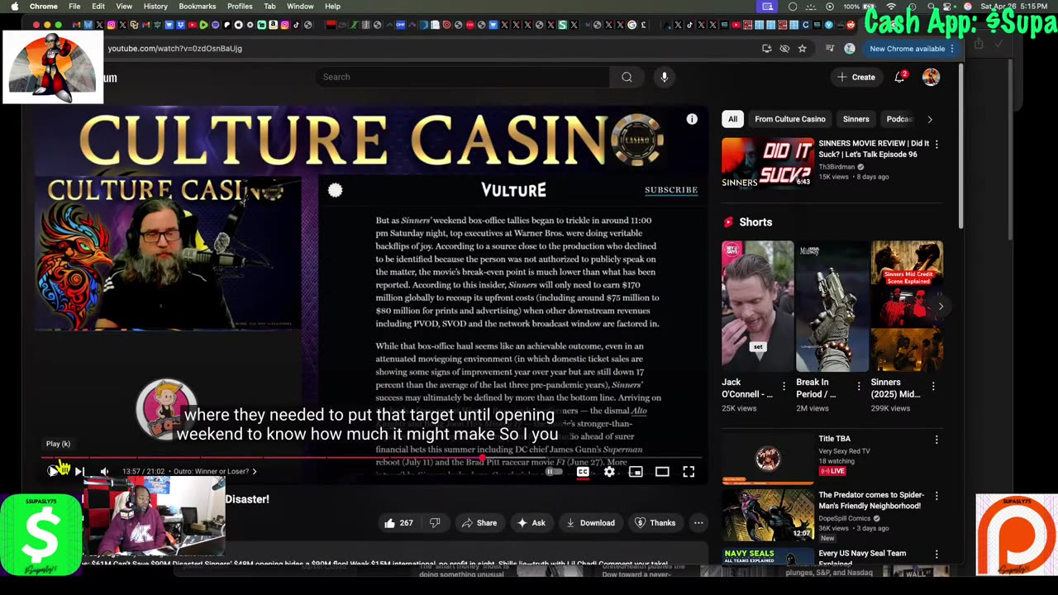Open the File menu
Screen dimensions: 1058x595
click(74, 7)
